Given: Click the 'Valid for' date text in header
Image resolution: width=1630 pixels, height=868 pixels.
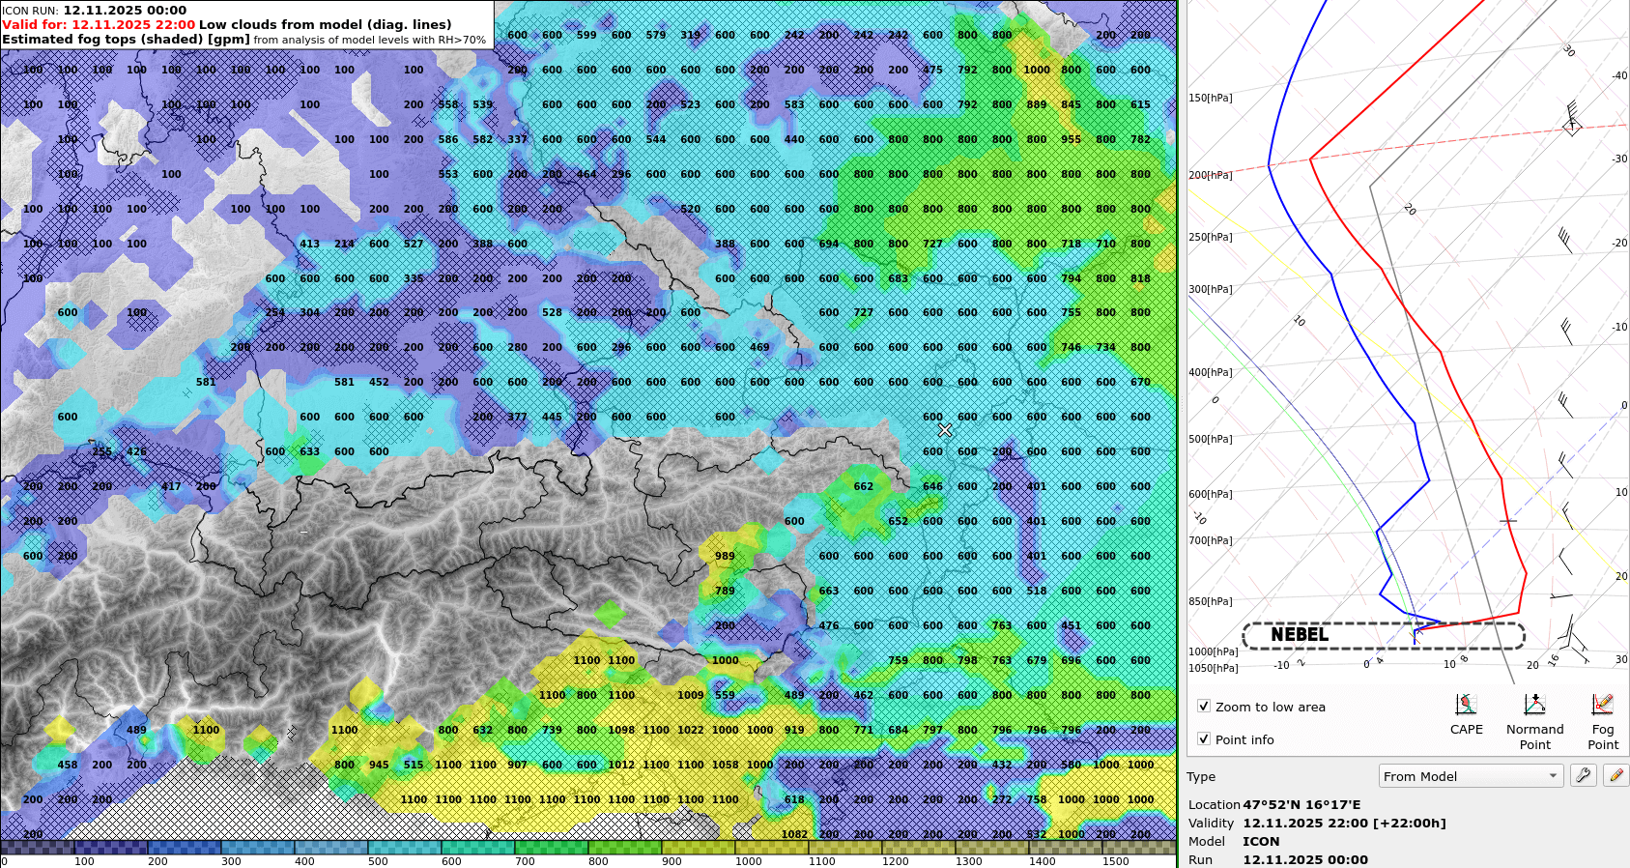Looking at the screenshot, I should pos(99,24).
